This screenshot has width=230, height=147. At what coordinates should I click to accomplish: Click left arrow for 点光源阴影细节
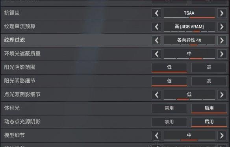coord(156,95)
